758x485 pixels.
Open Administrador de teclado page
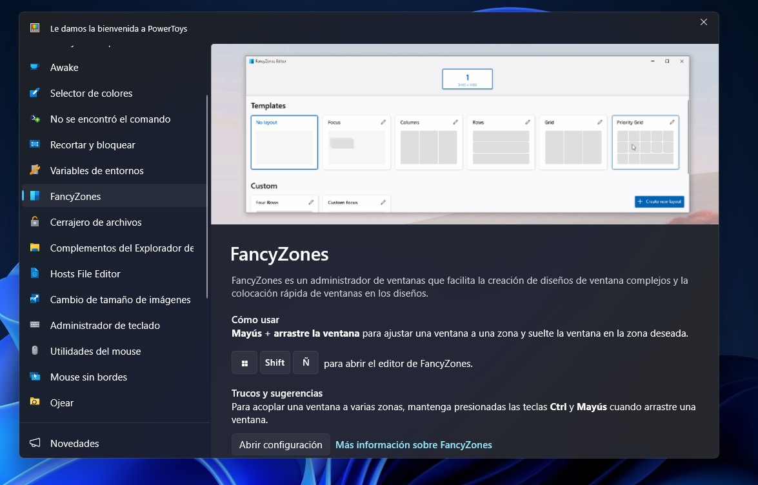coord(114,325)
